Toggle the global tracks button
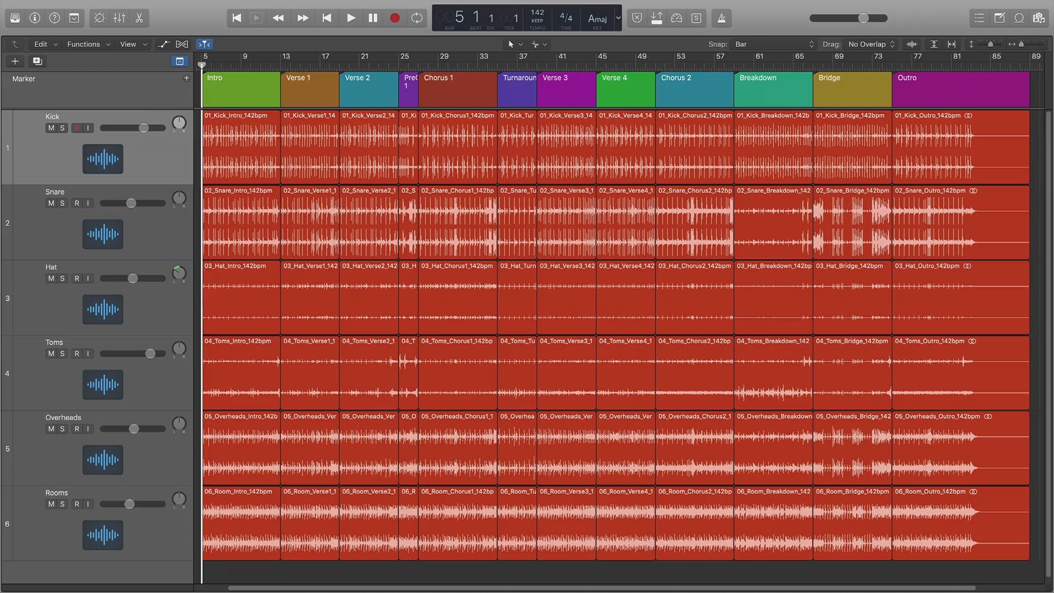The width and height of the screenshot is (1054, 593). click(180, 61)
